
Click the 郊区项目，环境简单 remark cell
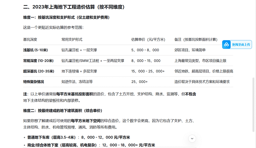[190, 50]
